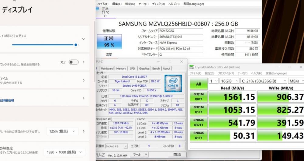The width and height of the screenshot is (304, 161).
Task: Click the PCIe 3.0 x4 transfer mode field
Action: [x=181, y=49]
